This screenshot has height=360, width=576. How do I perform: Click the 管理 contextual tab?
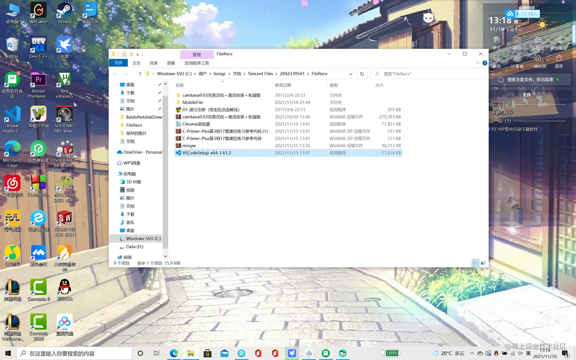point(197,55)
